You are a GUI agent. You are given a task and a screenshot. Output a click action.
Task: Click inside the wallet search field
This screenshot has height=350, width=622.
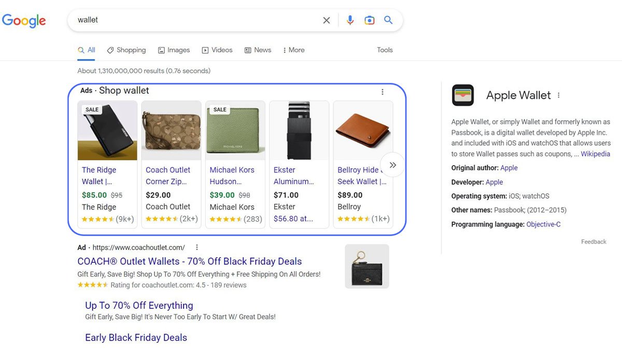point(197,20)
